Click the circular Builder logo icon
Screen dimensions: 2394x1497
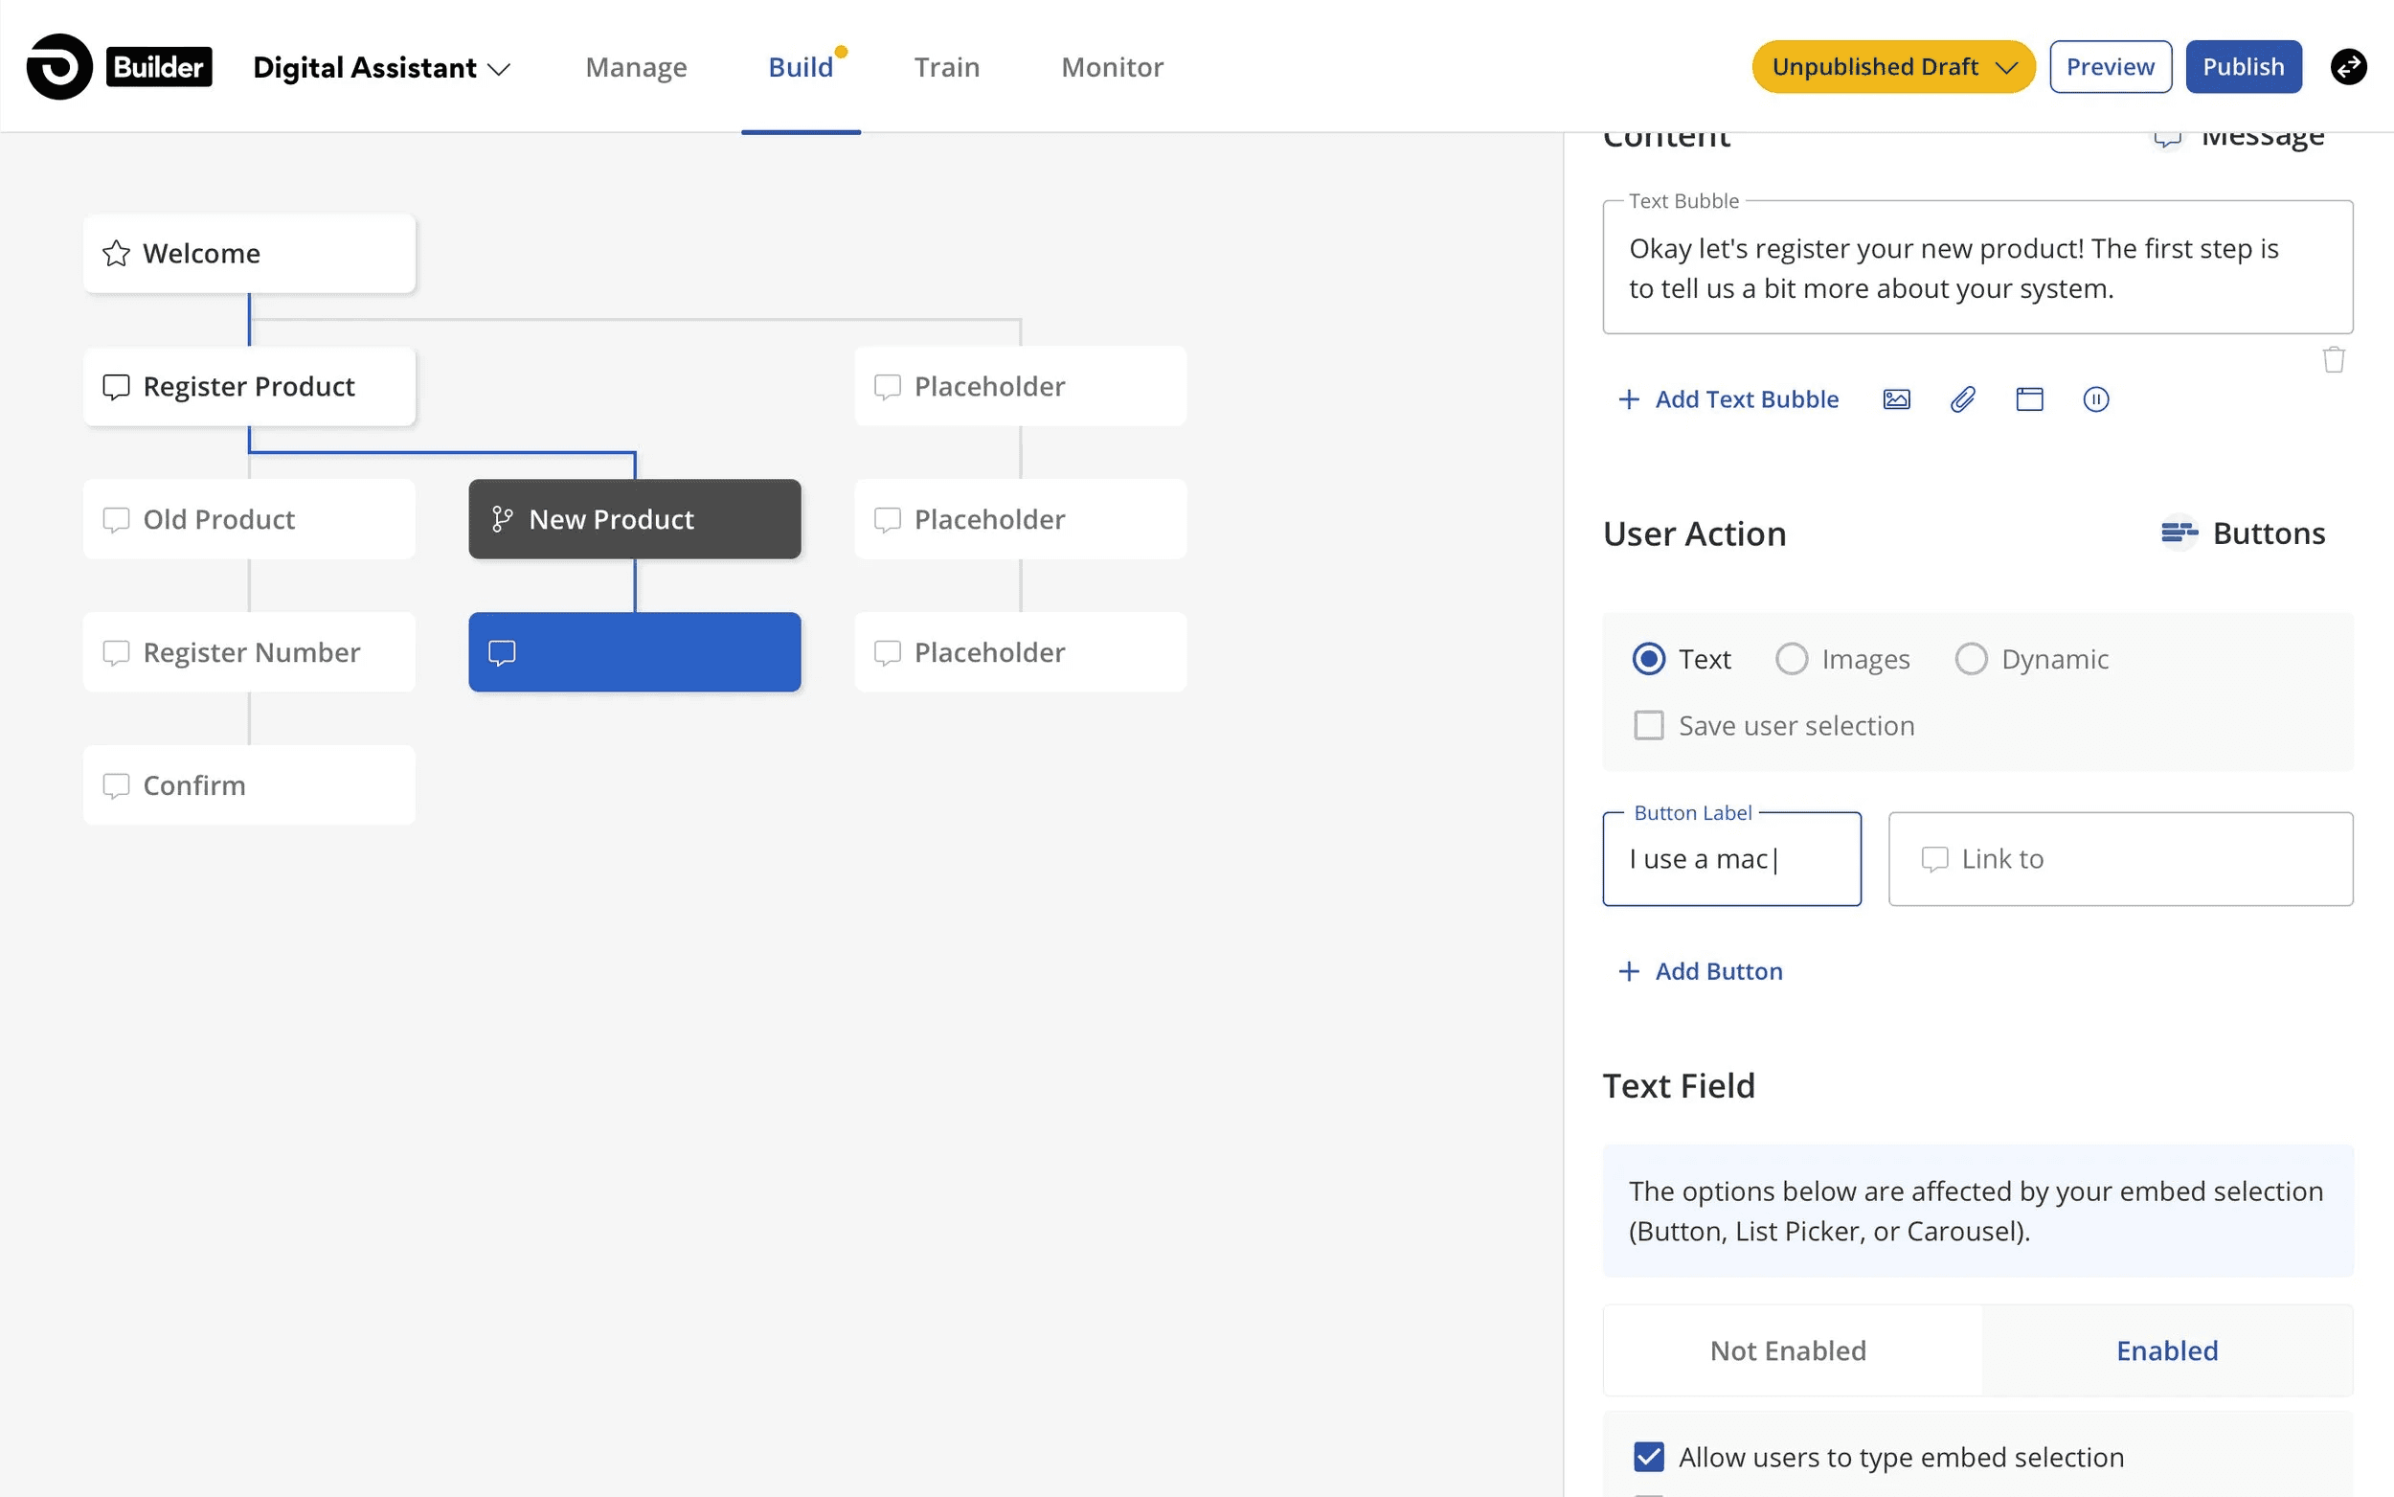point(59,67)
